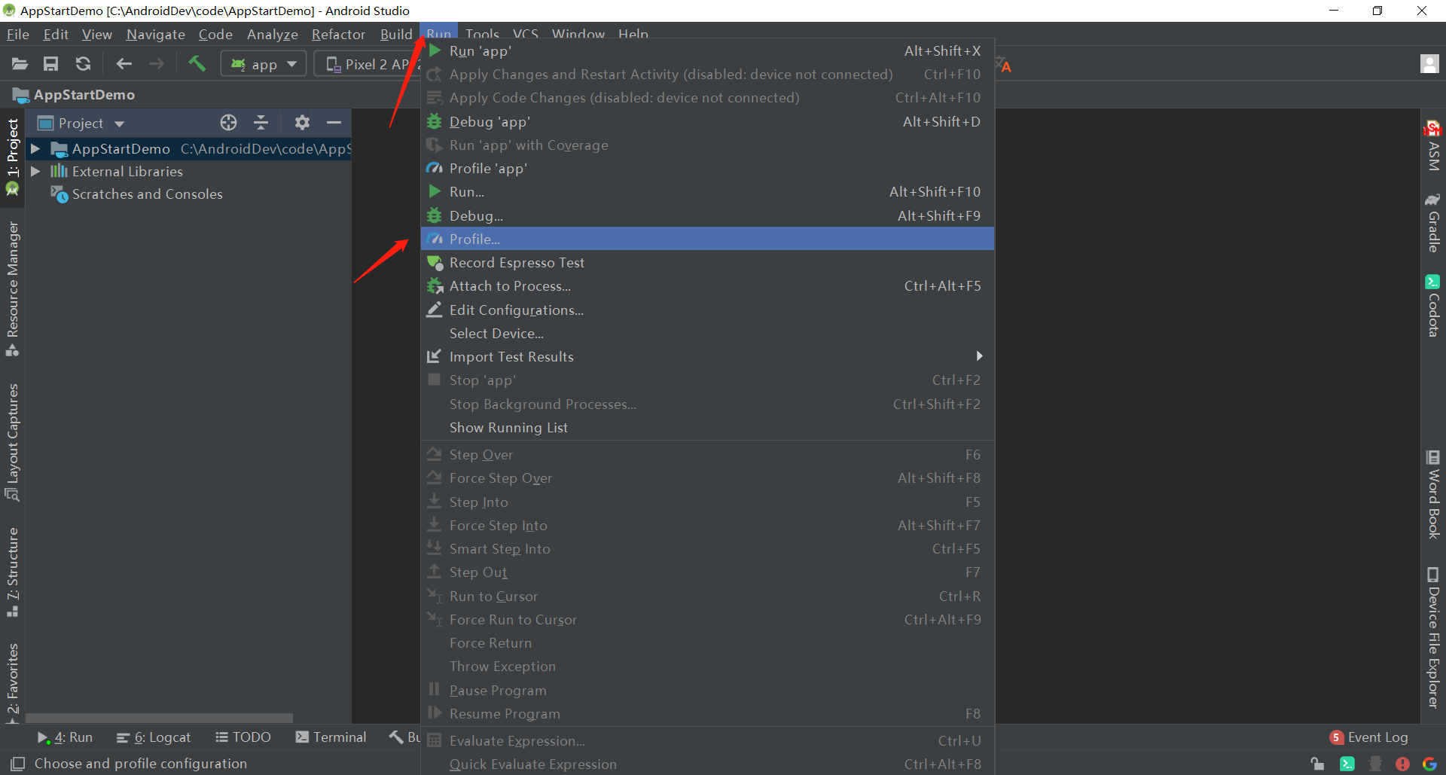Screen dimensions: 1446x775
Task: Click the Collapse All icon in Project panel
Action: point(261,122)
